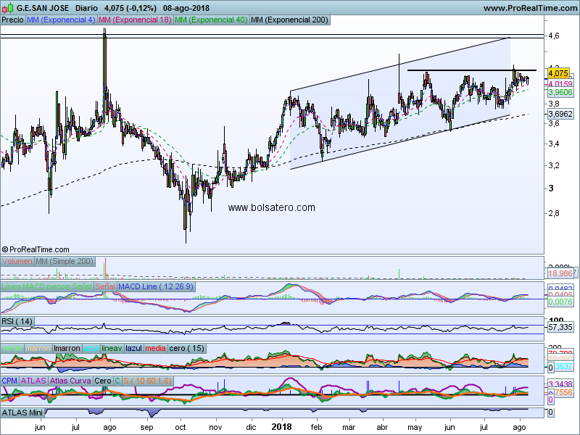Open the MM (Exponencial 18) indicator label
Viewport: 580px width, 435px height.
(x=135, y=20)
